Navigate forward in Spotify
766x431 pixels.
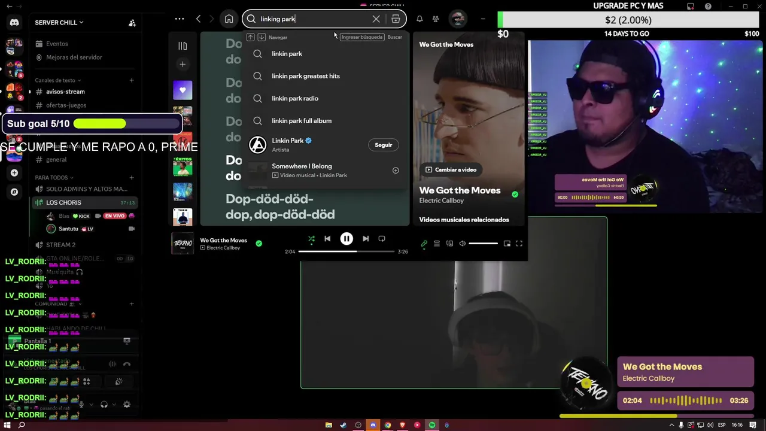pos(211,19)
